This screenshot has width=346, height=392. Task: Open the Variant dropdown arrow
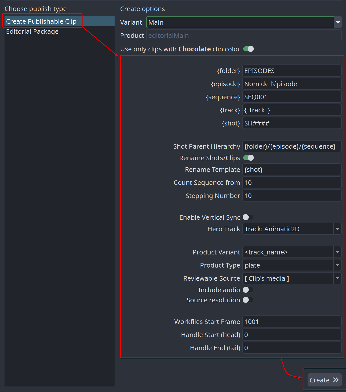click(x=338, y=22)
